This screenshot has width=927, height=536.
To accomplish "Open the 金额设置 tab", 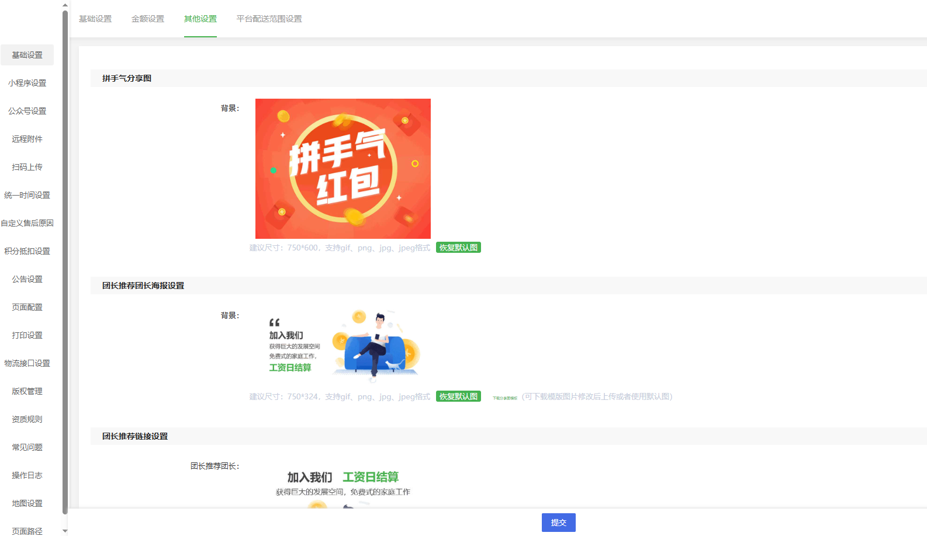I will (x=148, y=19).
